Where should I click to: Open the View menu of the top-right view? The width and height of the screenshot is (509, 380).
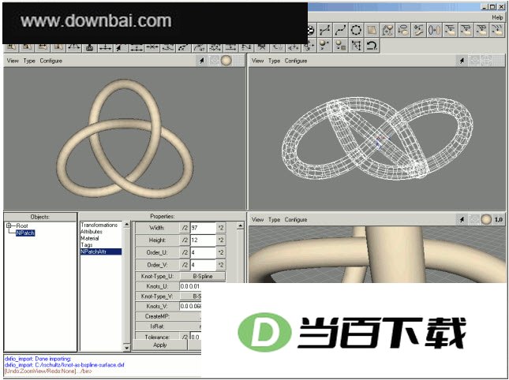tap(258, 61)
